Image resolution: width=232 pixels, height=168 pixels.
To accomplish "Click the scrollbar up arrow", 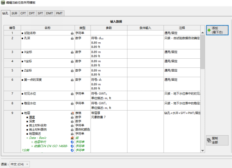I will pyautogui.click(x=203, y=32).
